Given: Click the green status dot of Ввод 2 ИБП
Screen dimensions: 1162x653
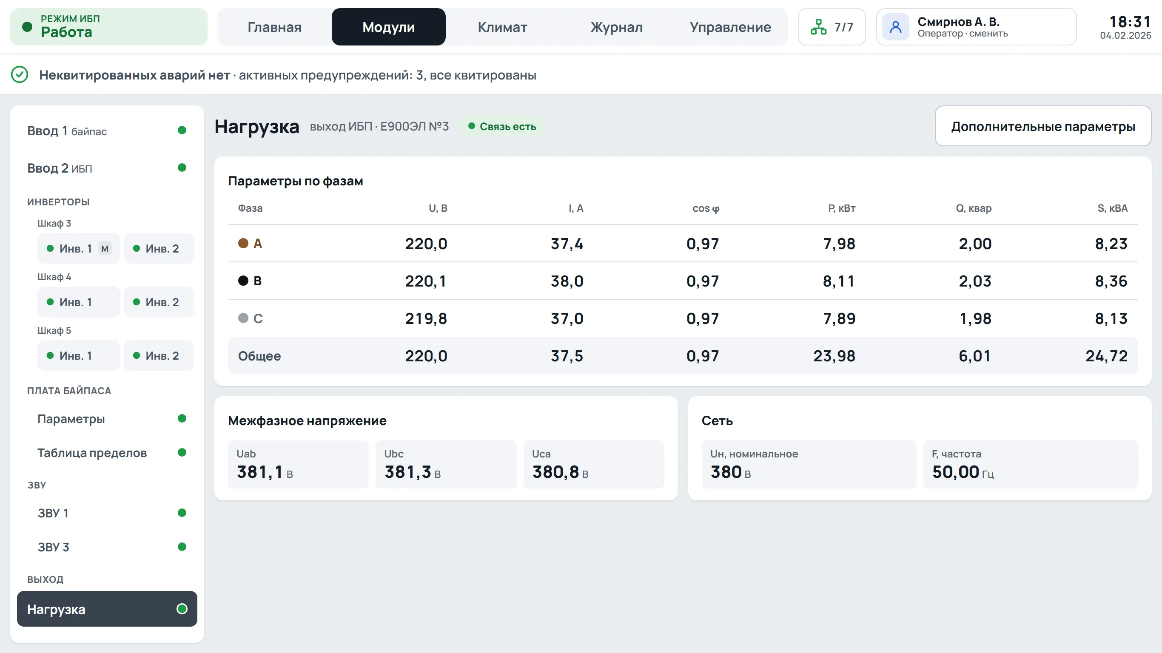Looking at the screenshot, I should click(182, 168).
